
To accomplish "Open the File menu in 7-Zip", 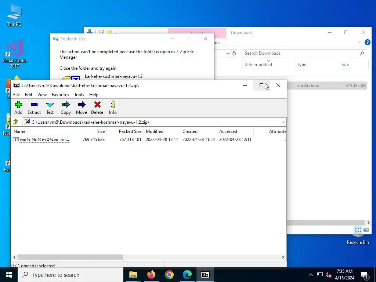I will pyautogui.click(x=17, y=95).
